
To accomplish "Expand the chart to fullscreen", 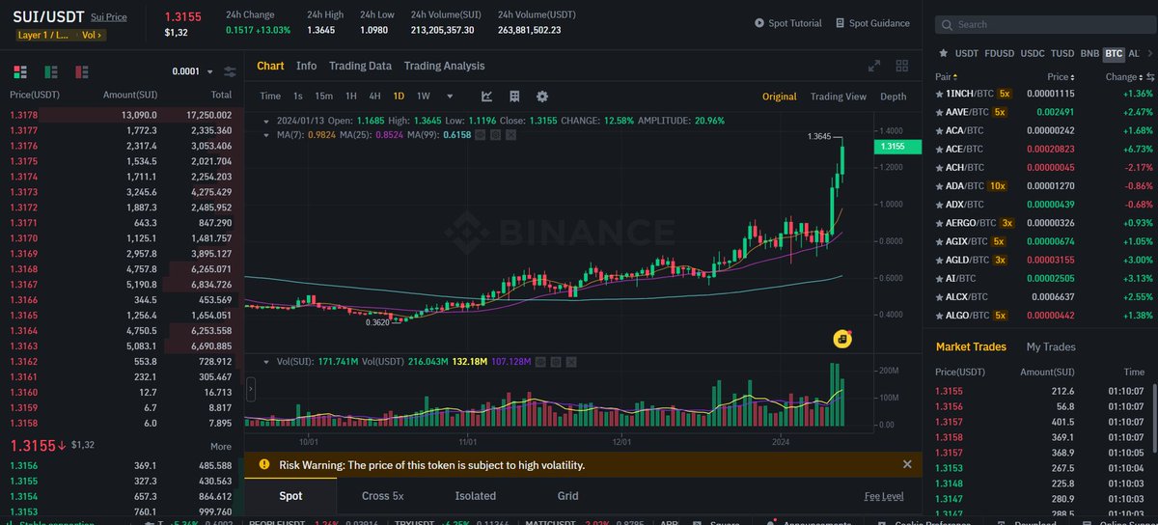I will tap(874, 67).
